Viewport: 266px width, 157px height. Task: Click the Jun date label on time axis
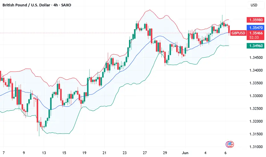(185, 153)
